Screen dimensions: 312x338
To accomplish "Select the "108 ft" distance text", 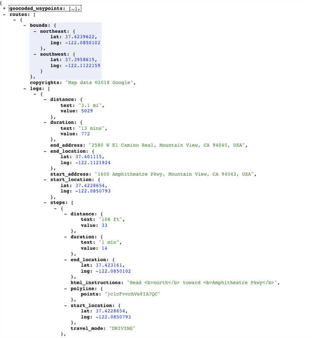I will pyautogui.click(x=110, y=219).
